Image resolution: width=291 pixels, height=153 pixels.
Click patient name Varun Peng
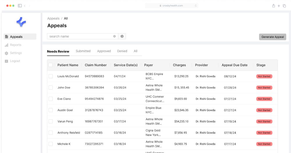coord(65,122)
